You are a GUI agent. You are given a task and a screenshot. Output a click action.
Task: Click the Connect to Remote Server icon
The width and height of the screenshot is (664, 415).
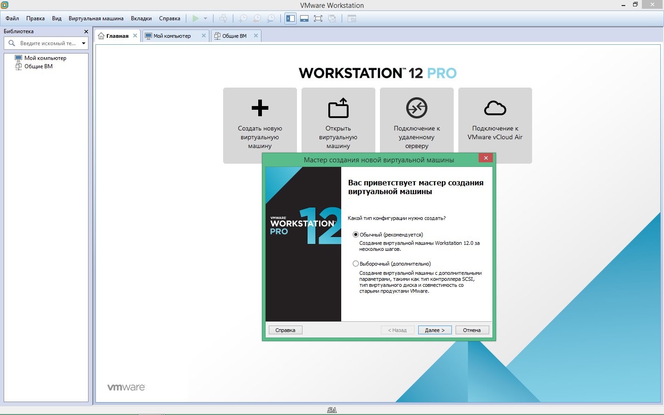[x=416, y=108]
